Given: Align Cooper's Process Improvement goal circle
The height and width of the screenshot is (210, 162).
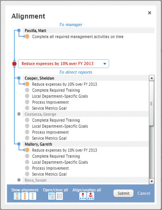Looking at the screenshot, I should [x=27, y=102].
